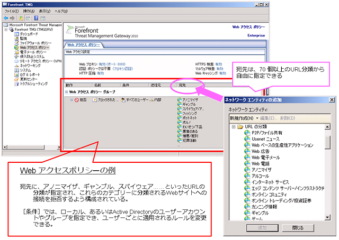Select ログ & レポート in the tree
Screen dimensions: 339x240
pos(30,75)
